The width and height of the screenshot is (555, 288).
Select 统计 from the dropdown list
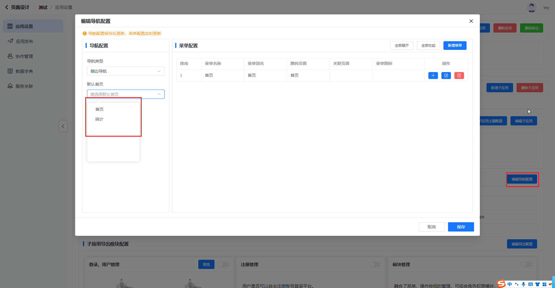(99, 119)
